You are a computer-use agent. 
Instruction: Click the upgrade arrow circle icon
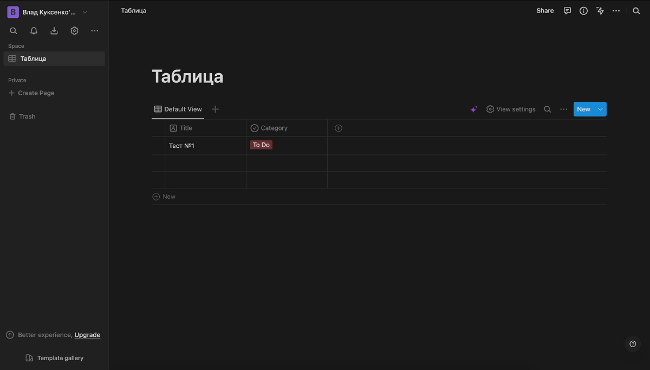pos(10,335)
